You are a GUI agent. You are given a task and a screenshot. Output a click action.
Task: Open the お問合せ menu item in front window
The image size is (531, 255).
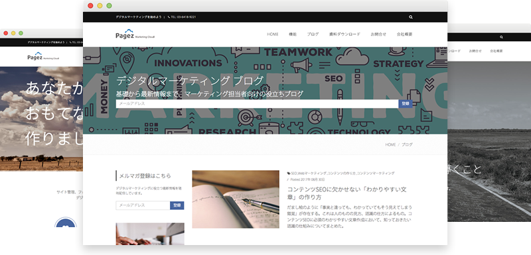click(378, 34)
